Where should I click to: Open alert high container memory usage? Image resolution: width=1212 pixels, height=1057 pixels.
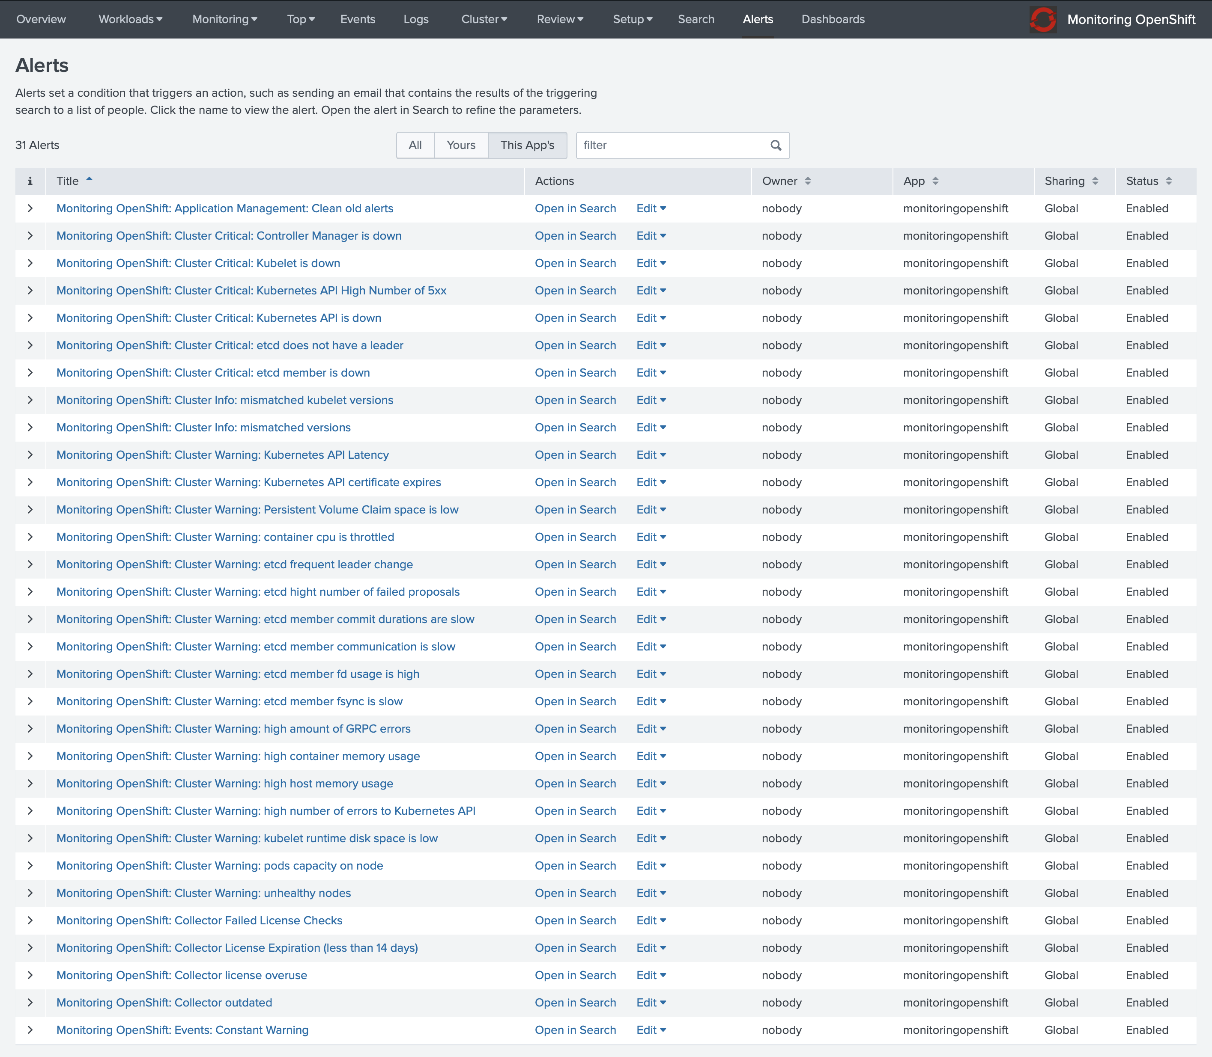coord(239,756)
